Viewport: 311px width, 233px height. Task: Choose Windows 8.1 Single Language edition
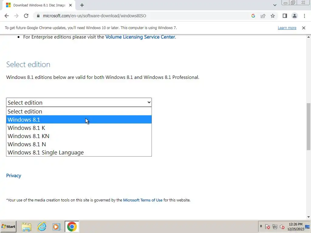click(x=79, y=152)
